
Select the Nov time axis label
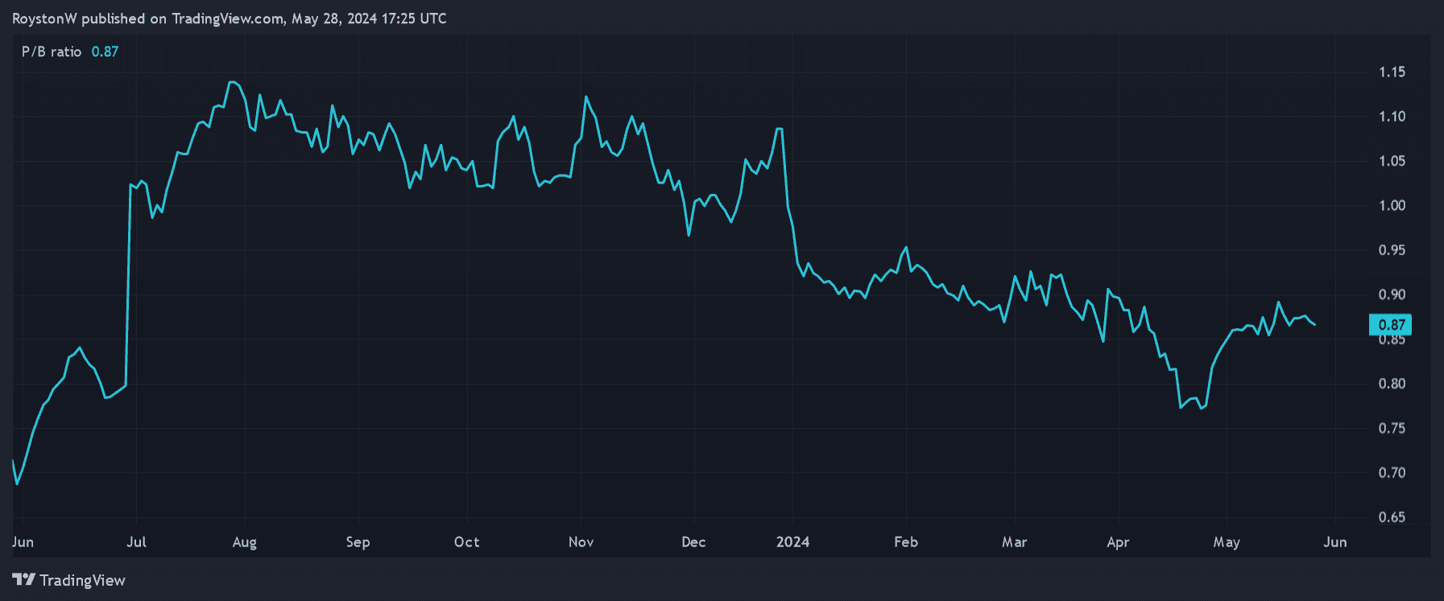[581, 541]
